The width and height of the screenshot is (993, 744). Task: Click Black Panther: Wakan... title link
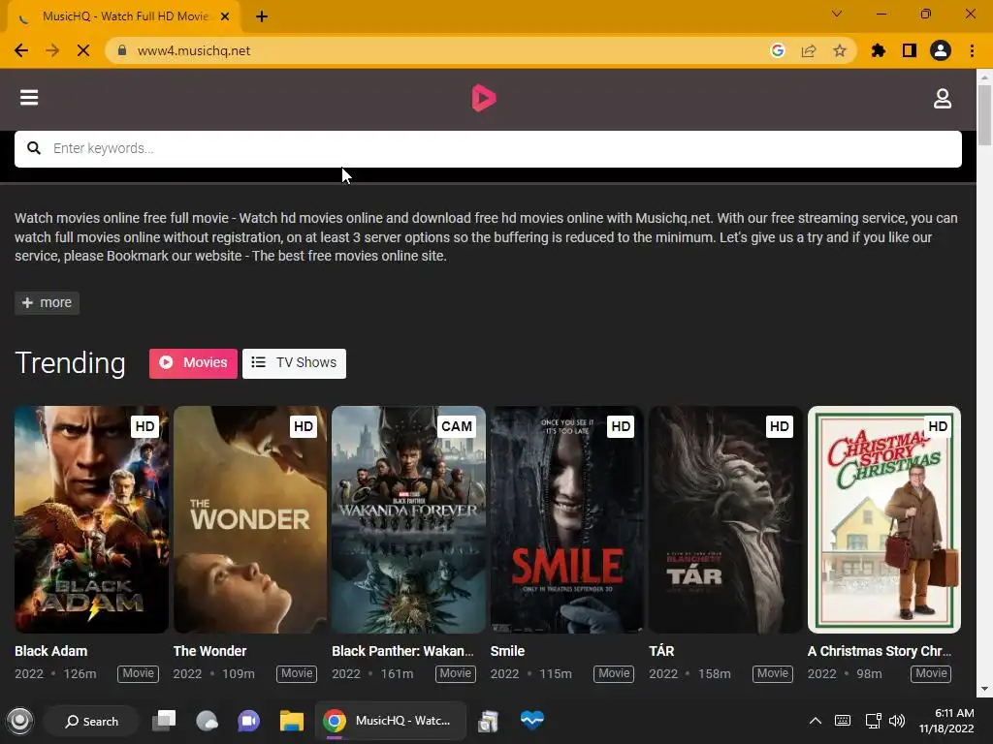pyautogui.click(x=402, y=651)
